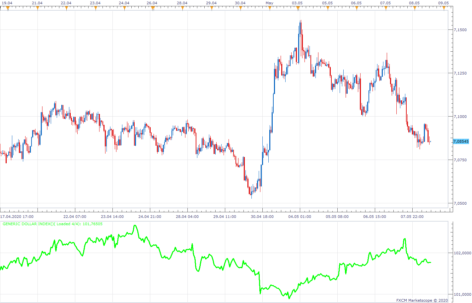Click the 17.04.2020 17:00 time axis label
The width and height of the screenshot is (472, 303).
click(17, 217)
